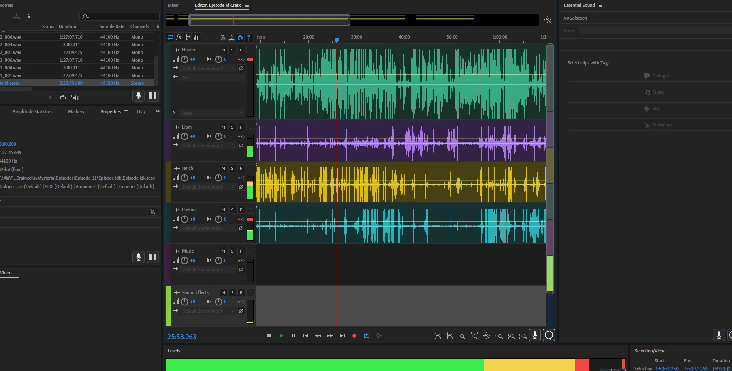
Task: Open Hunter track Mix output dropdown
Action: 212,77
